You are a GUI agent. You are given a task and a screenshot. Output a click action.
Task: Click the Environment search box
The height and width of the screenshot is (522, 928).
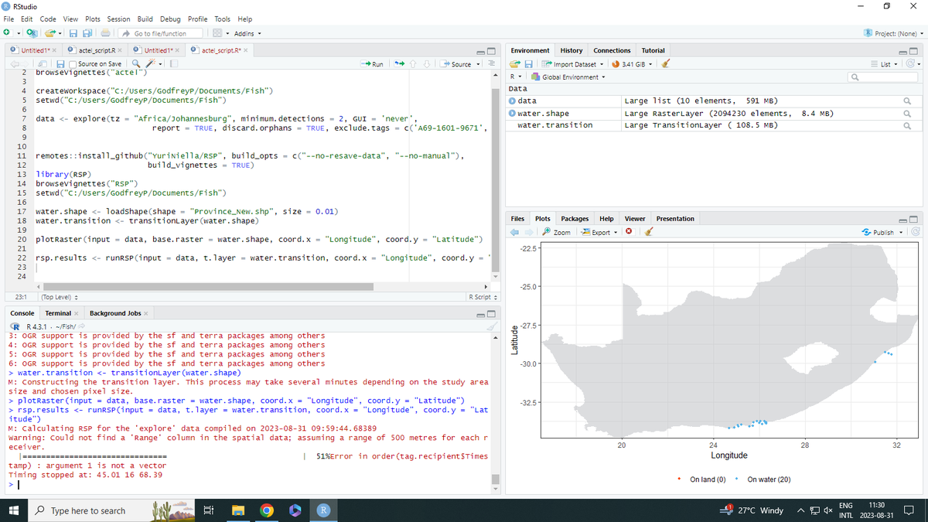884,77
